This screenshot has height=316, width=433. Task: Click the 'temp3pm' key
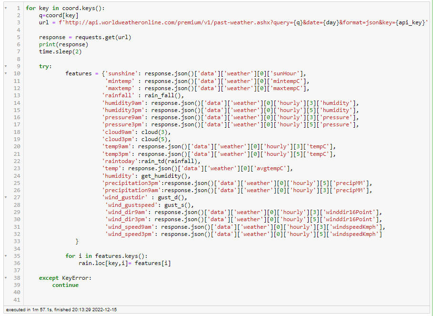118,154
